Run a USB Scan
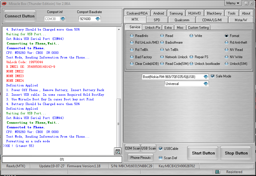This screenshot has width=256, height=176. pyautogui.click(x=148, y=148)
